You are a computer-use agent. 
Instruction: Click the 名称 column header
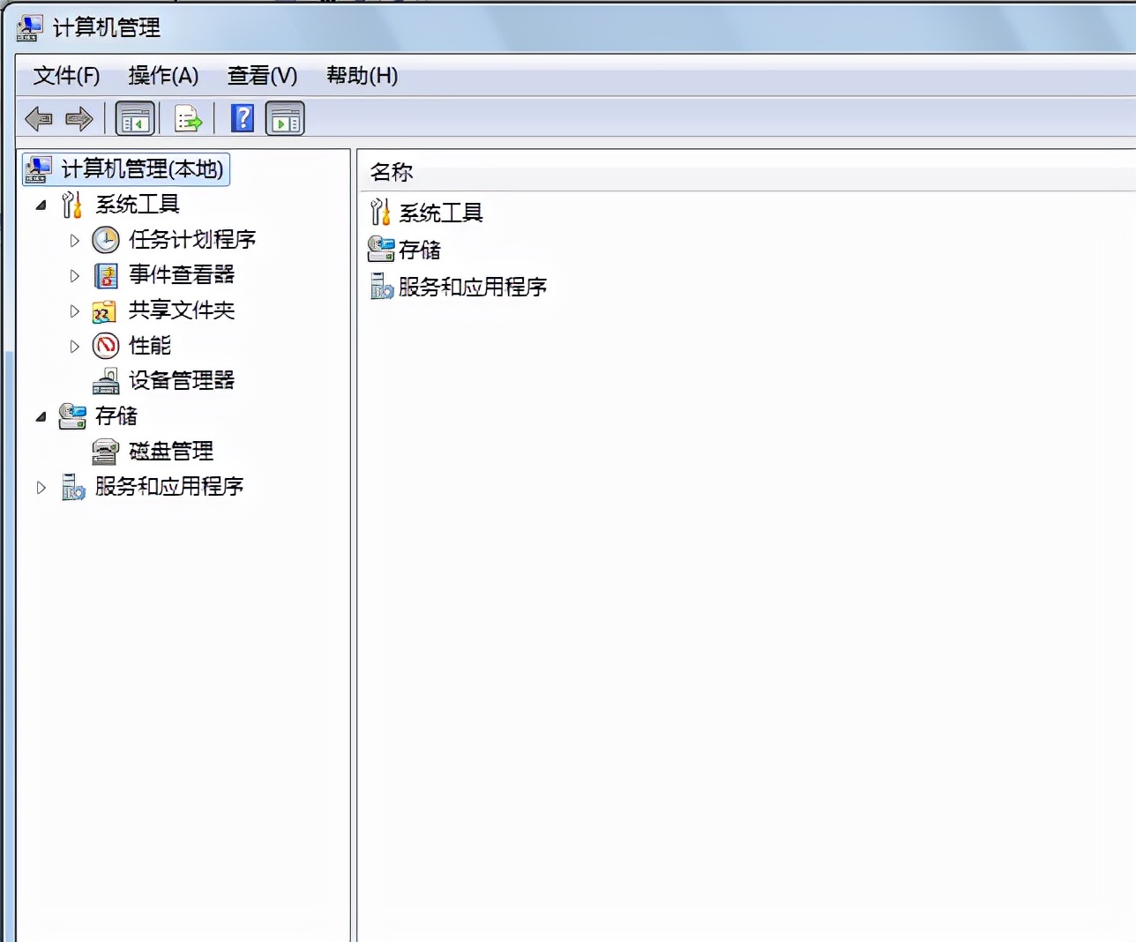[392, 172]
